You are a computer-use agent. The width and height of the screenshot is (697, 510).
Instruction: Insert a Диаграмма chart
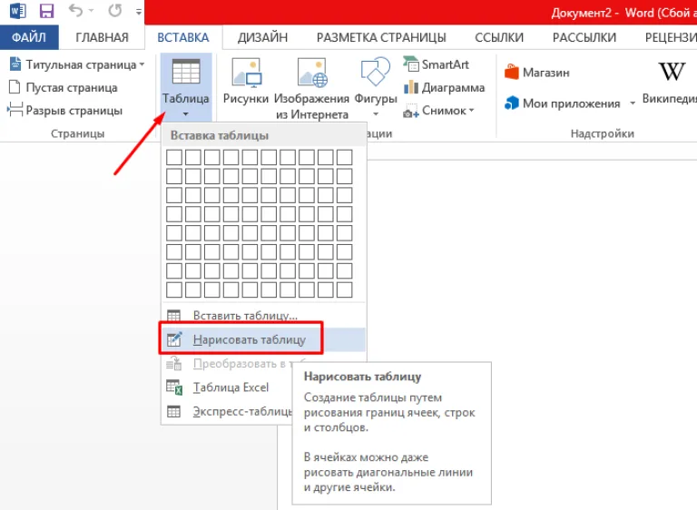[444, 87]
